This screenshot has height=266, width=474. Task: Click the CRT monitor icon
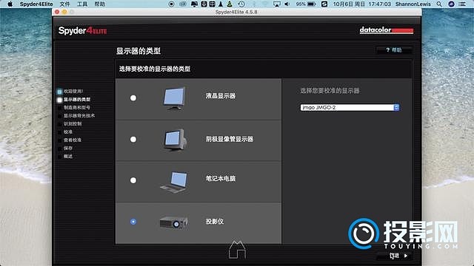[175, 140]
